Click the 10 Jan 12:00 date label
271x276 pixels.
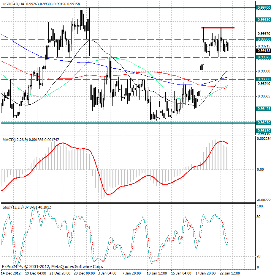pyautogui.click(x=157, y=273)
